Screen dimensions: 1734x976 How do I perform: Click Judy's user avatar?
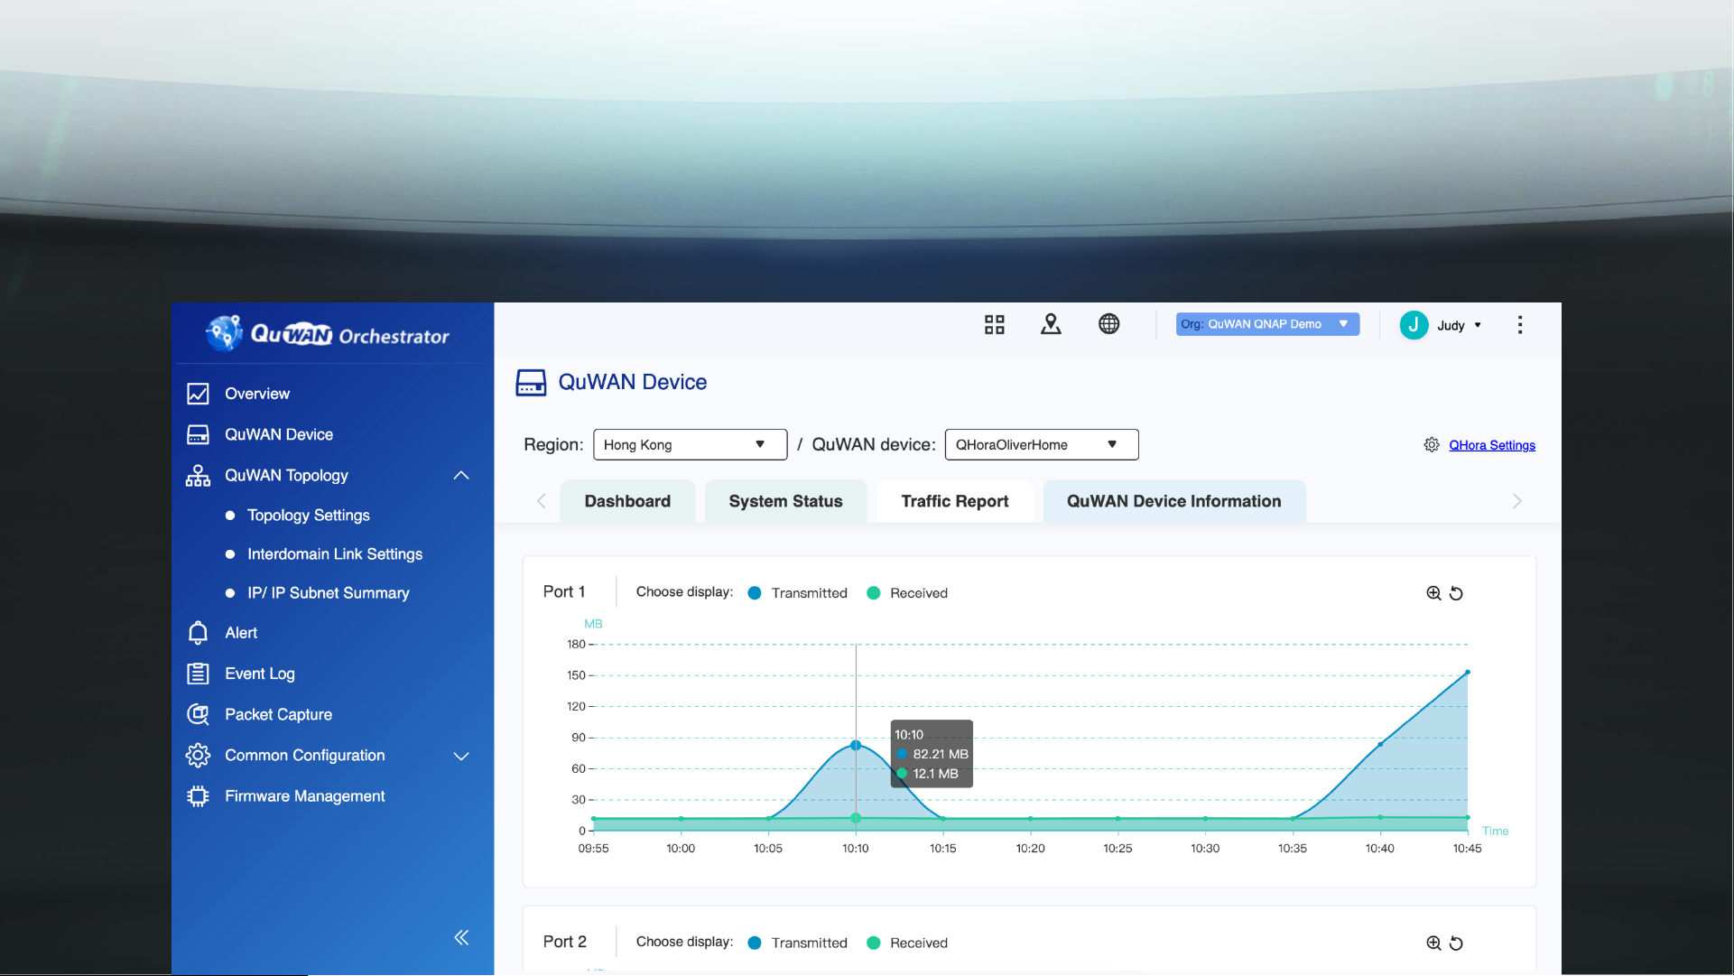coord(1414,325)
